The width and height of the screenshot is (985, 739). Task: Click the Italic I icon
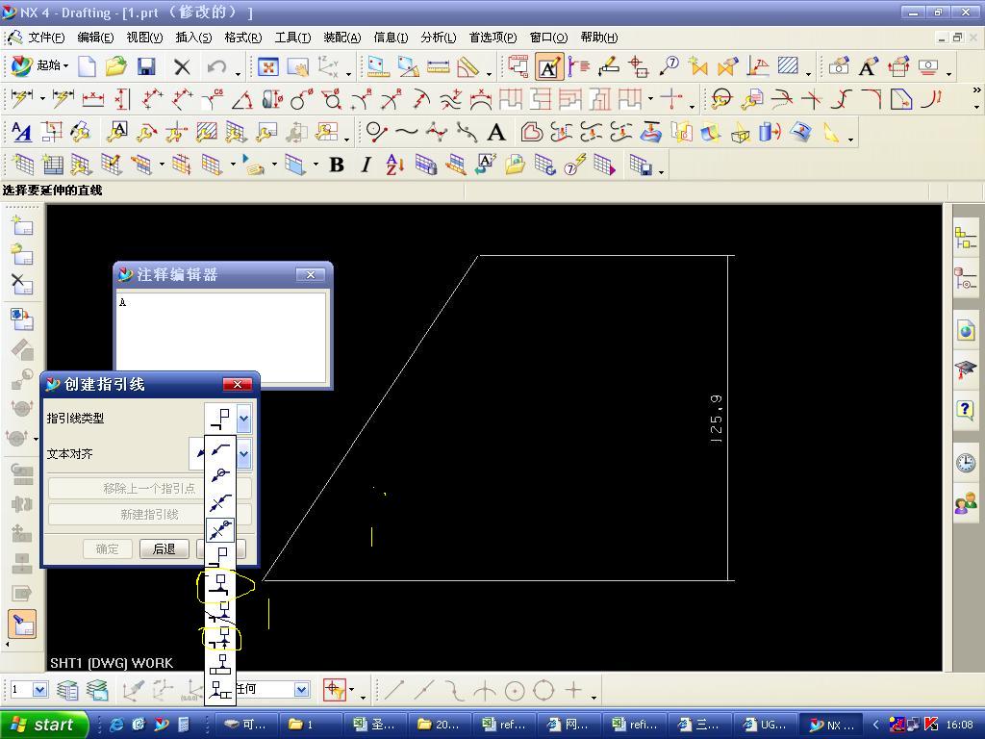[366, 165]
